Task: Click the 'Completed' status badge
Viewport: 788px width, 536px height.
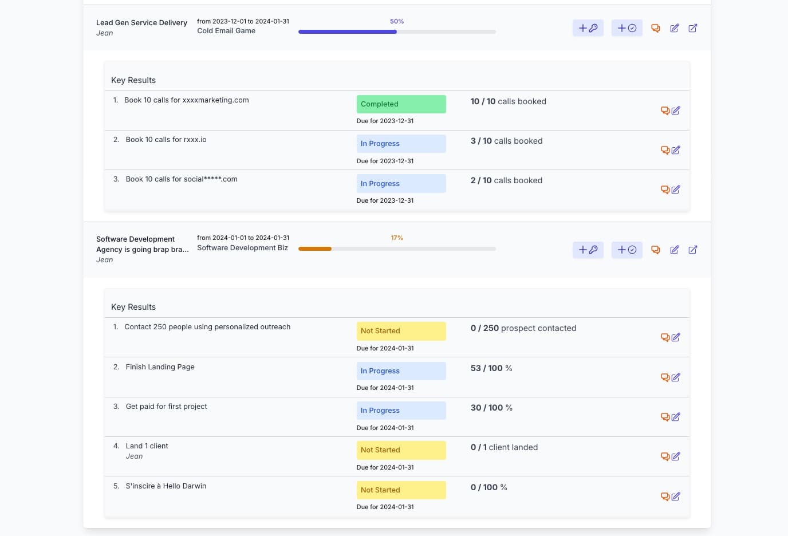Action: [x=401, y=104]
